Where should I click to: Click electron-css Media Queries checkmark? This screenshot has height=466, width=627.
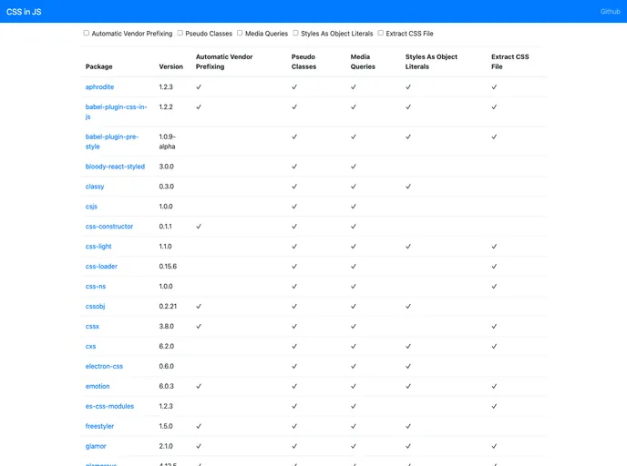pos(354,366)
